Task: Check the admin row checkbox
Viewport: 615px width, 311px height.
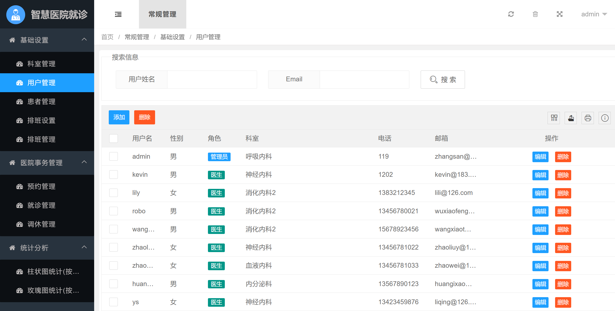Action: pos(114,156)
